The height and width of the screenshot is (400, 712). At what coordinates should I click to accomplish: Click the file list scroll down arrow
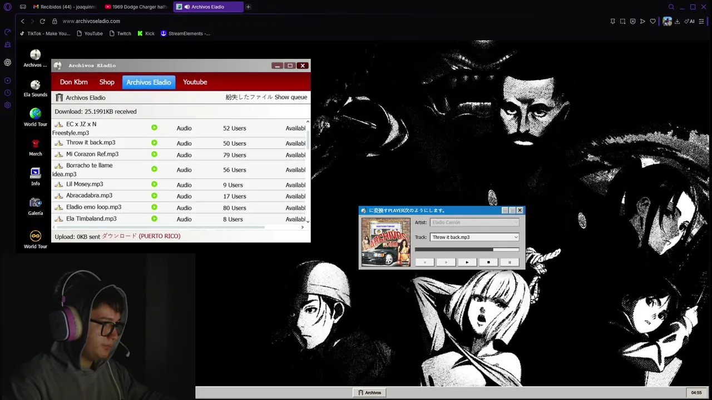click(x=308, y=221)
